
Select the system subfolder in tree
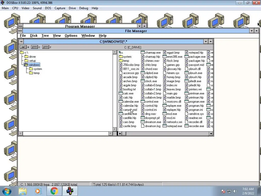click(35, 69)
